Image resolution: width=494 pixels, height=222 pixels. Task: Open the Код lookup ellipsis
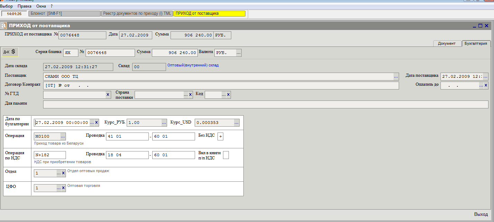pyautogui.click(x=224, y=95)
